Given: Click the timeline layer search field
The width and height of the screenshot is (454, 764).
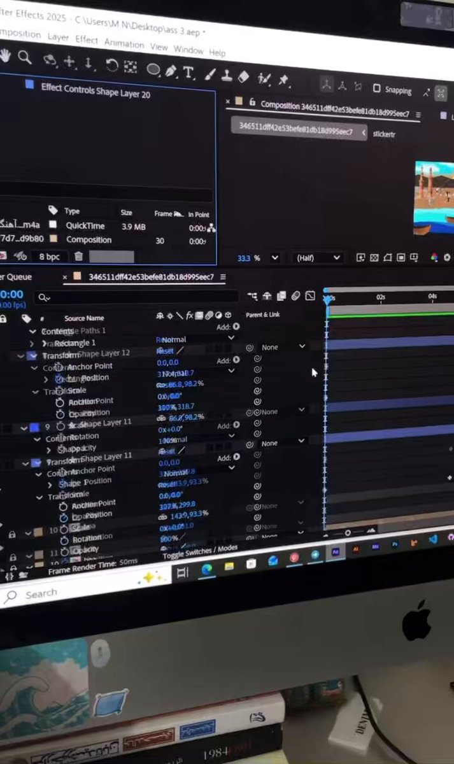Looking at the screenshot, I should [137, 297].
